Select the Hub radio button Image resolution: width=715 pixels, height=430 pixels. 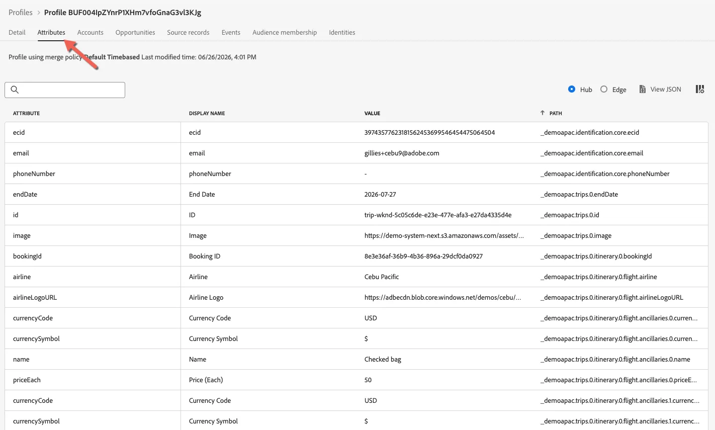[572, 89]
